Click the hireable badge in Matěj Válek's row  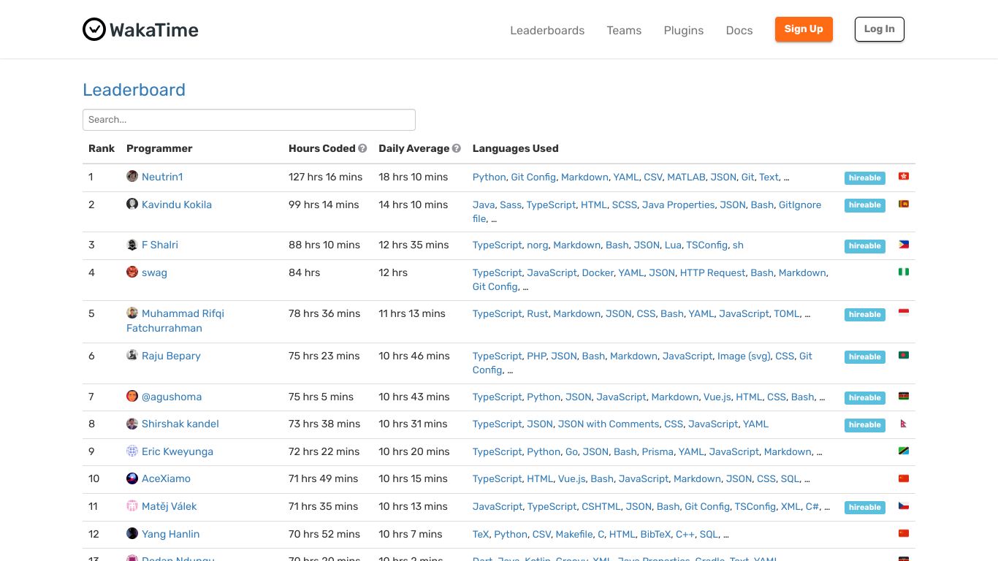tap(865, 507)
